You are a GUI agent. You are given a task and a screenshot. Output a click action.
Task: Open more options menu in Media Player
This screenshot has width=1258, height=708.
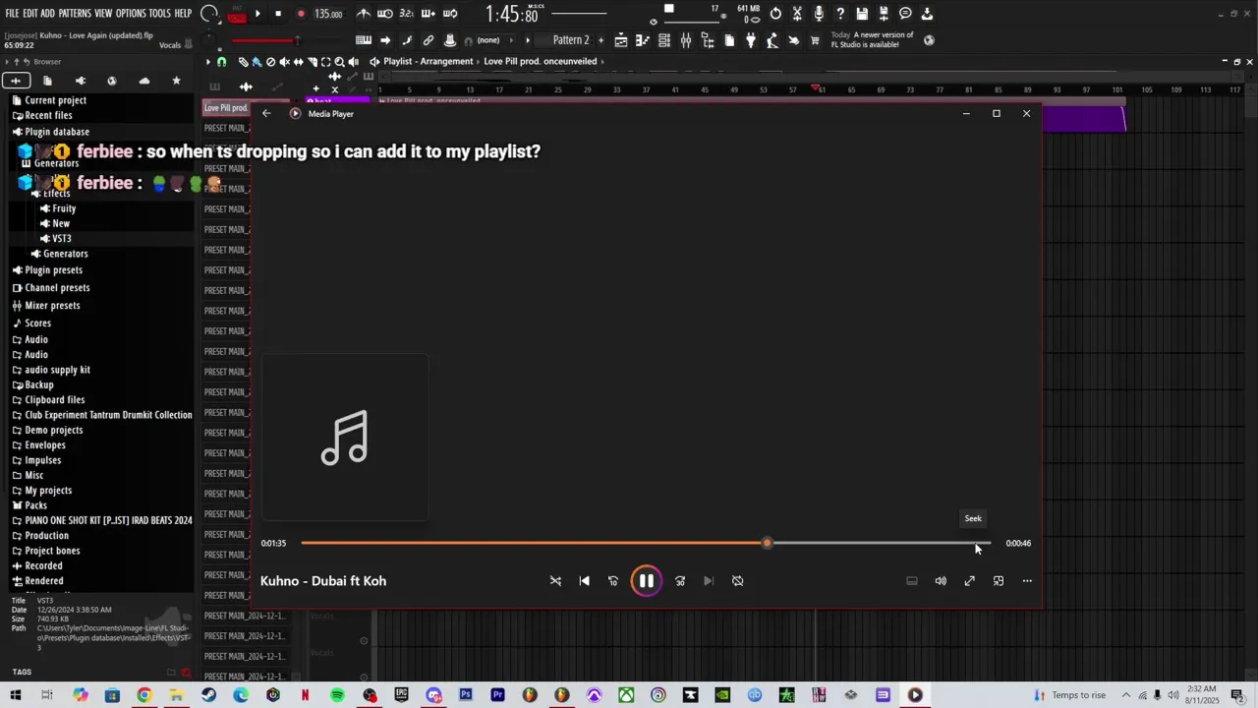(x=1027, y=581)
